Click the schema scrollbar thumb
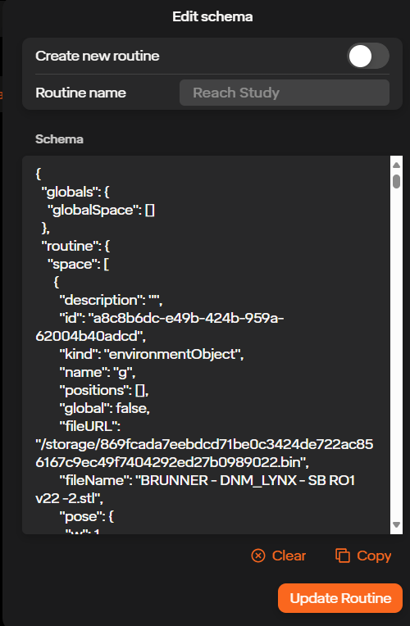 click(x=396, y=181)
